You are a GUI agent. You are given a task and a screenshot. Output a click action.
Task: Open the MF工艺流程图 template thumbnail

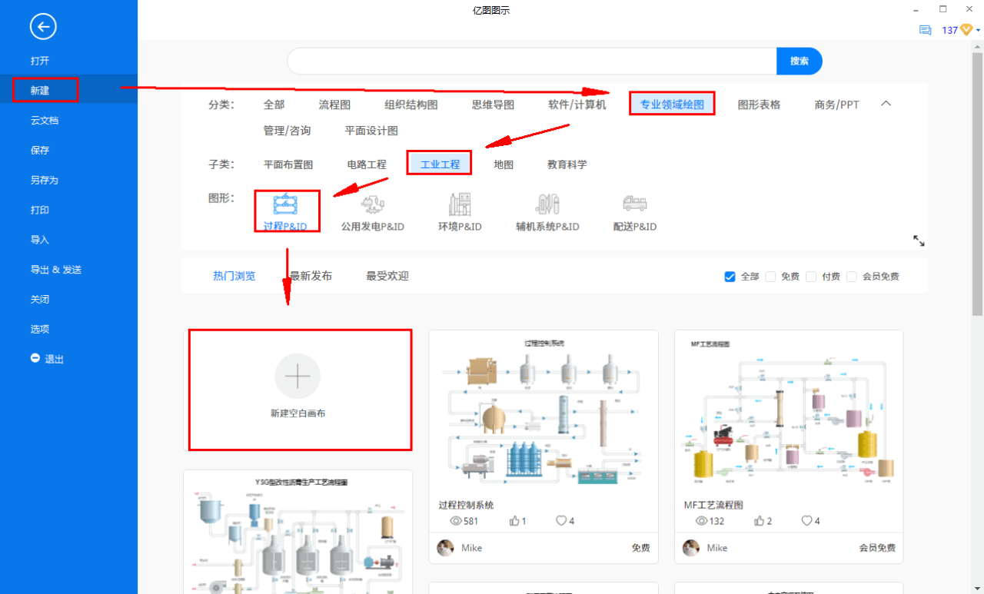tap(789, 414)
